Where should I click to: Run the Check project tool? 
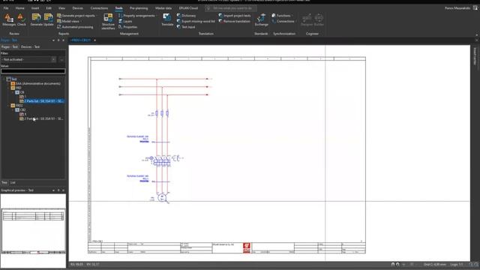[21, 20]
